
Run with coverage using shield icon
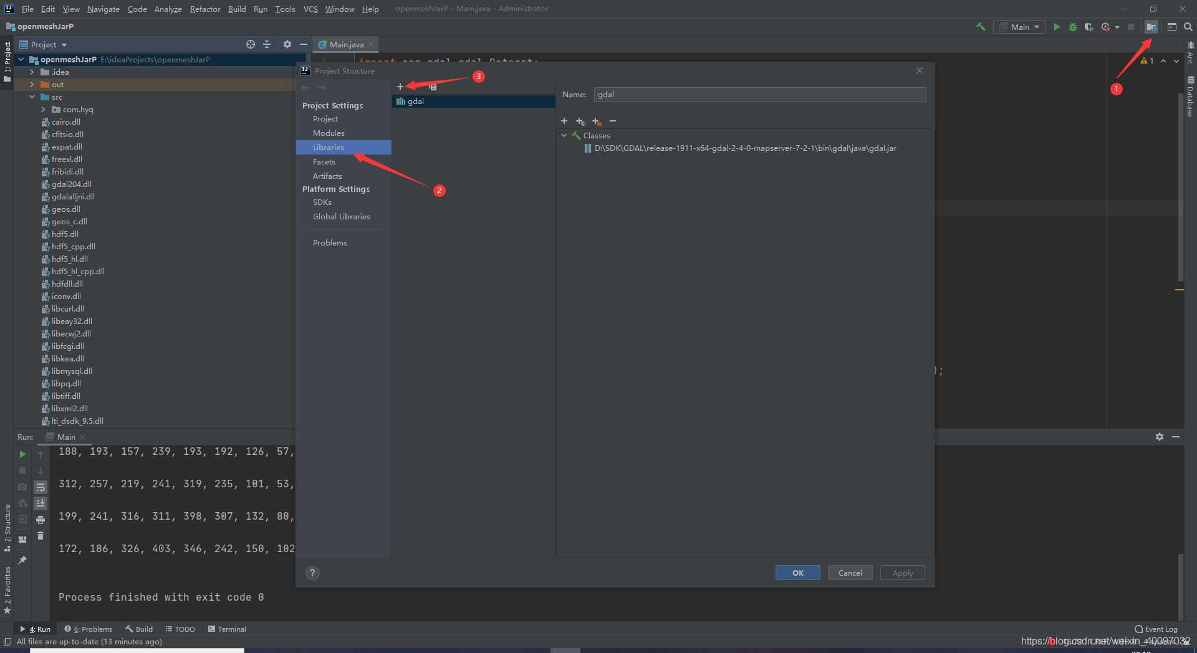[1089, 27]
